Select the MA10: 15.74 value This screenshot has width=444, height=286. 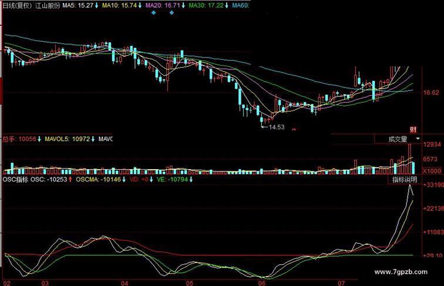[x=119, y=5]
